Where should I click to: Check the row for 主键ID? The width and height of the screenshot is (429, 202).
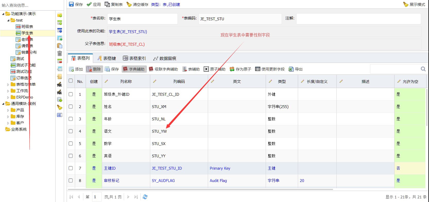[71, 168]
